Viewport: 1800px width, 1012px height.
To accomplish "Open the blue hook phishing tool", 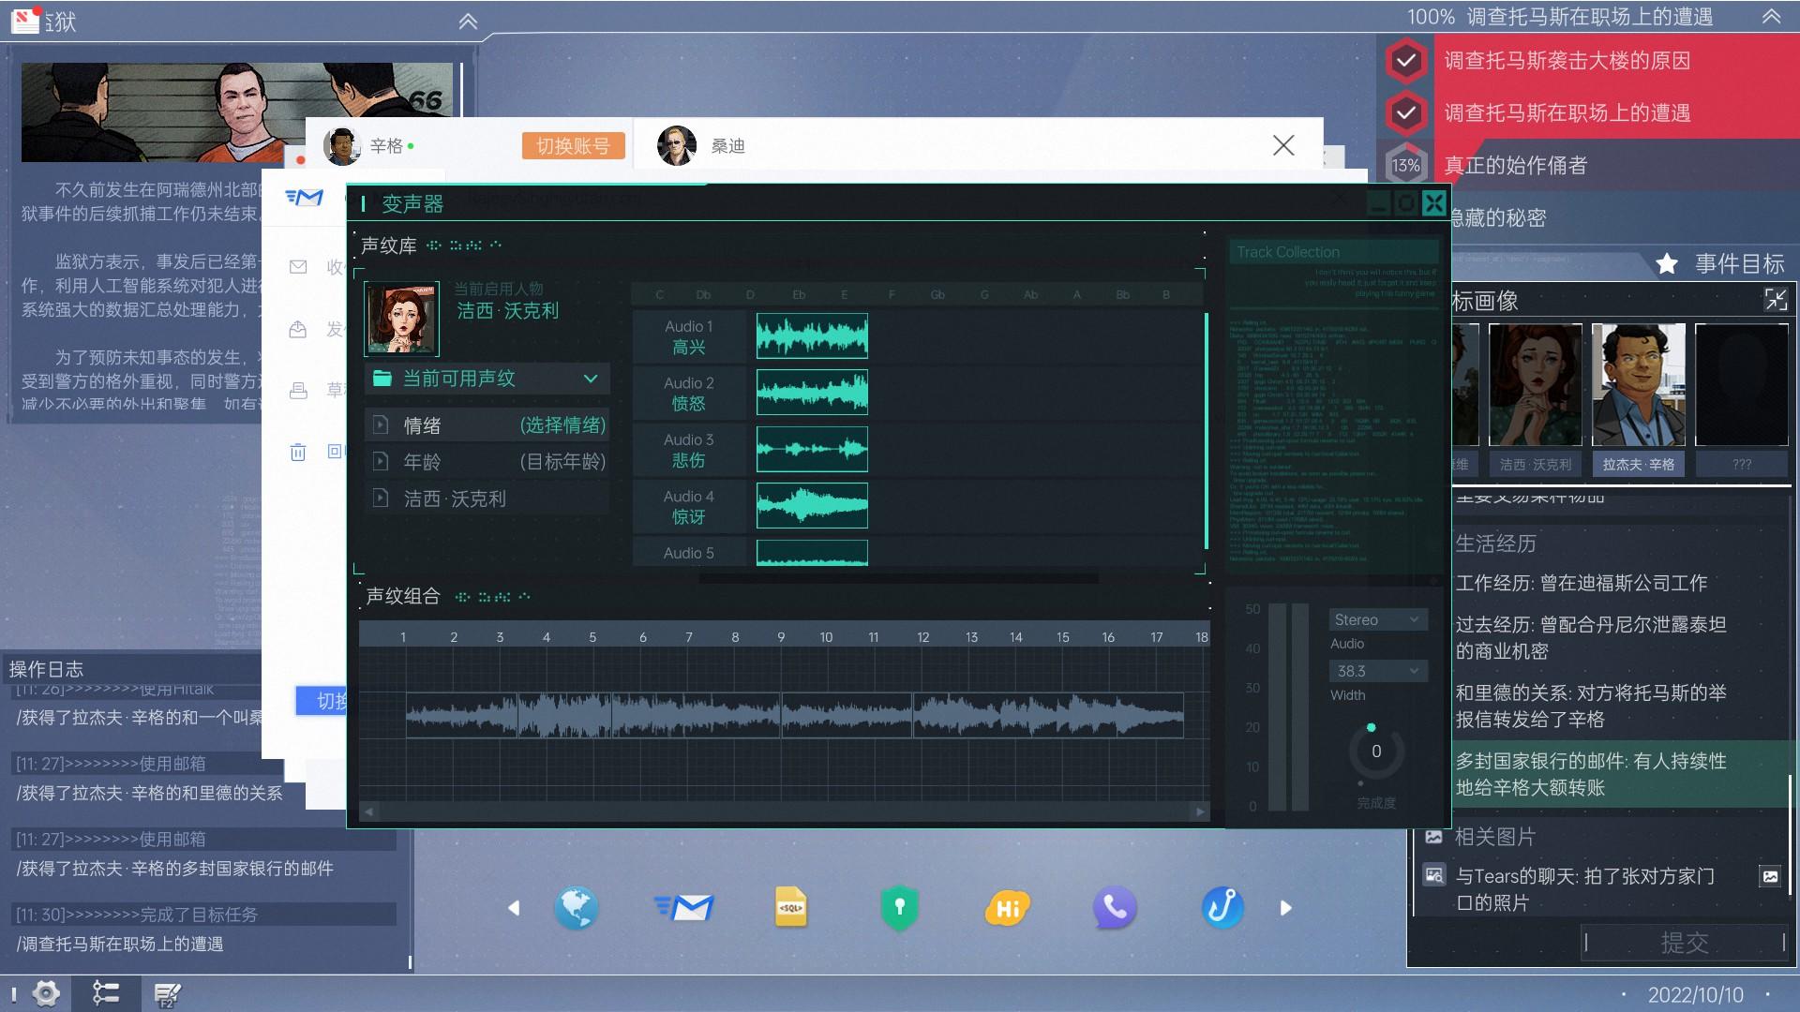I will (1222, 907).
